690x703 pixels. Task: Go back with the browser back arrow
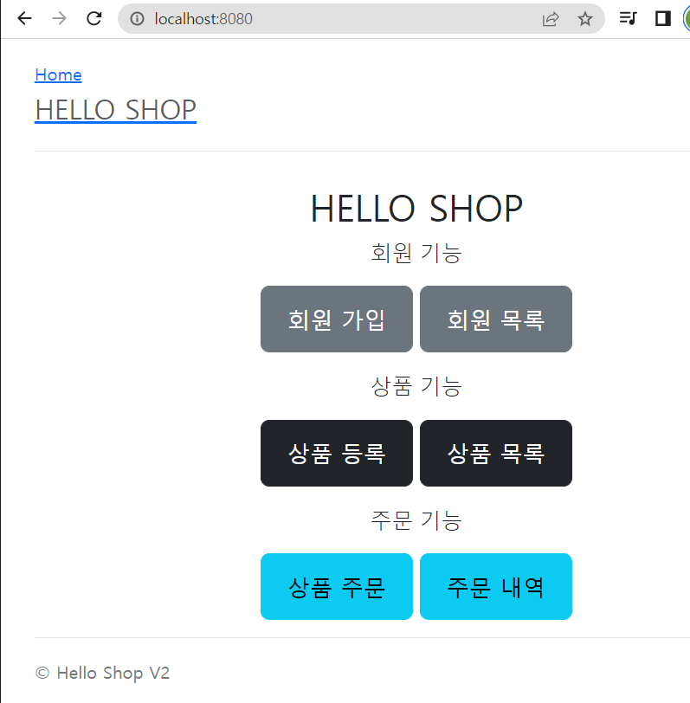24,18
